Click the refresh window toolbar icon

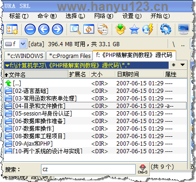click(89, 29)
